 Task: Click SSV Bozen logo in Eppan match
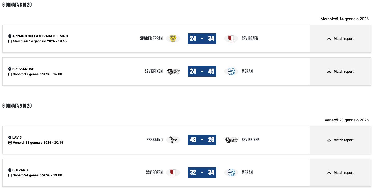click(x=231, y=39)
